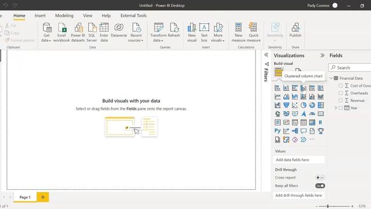The image size is (371, 209).
Task: Select the Area chart visual
Action: pyautogui.click(x=286, y=97)
